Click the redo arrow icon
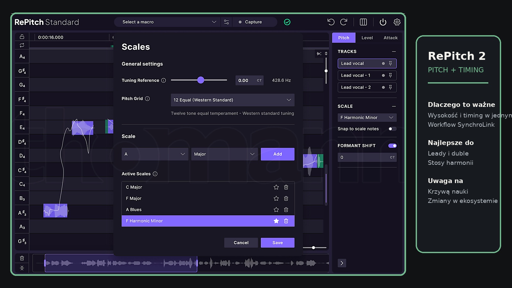Image resolution: width=512 pixels, height=288 pixels. click(x=344, y=22)
